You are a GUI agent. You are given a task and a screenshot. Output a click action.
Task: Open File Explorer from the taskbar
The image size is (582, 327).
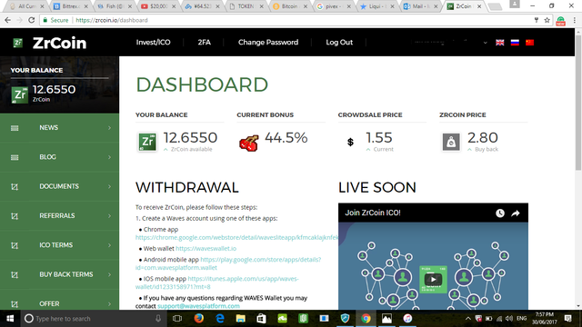tap(240, 319)
